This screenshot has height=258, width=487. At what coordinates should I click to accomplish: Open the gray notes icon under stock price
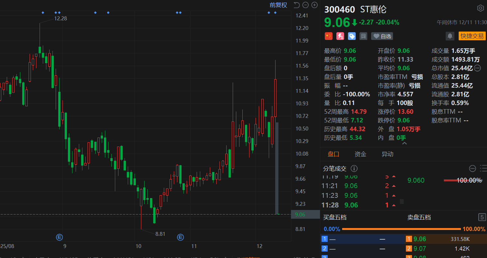tap(363, 36)
